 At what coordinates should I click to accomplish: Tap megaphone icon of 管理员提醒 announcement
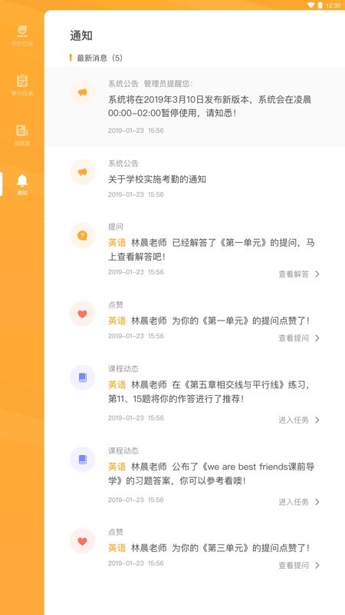coord(82,92)
